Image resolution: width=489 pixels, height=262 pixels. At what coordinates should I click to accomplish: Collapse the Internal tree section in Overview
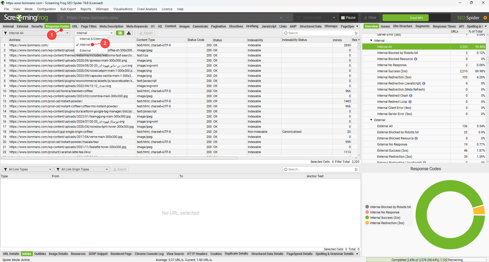click(x=371, y=41)
